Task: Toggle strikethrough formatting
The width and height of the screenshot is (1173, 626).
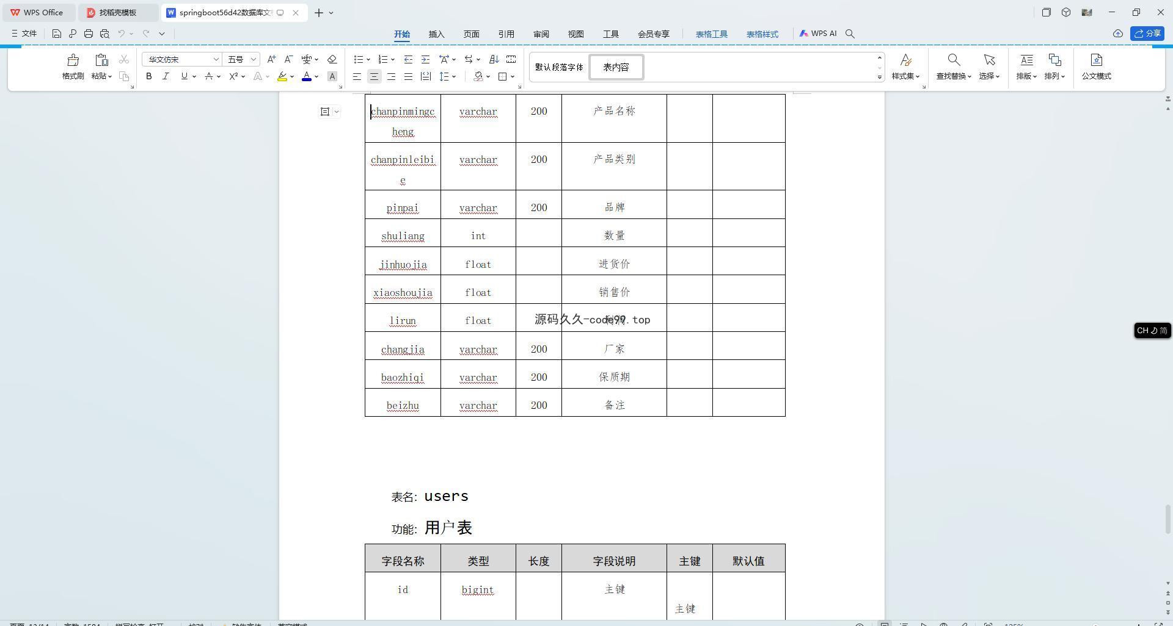Action: pos(209,76)
